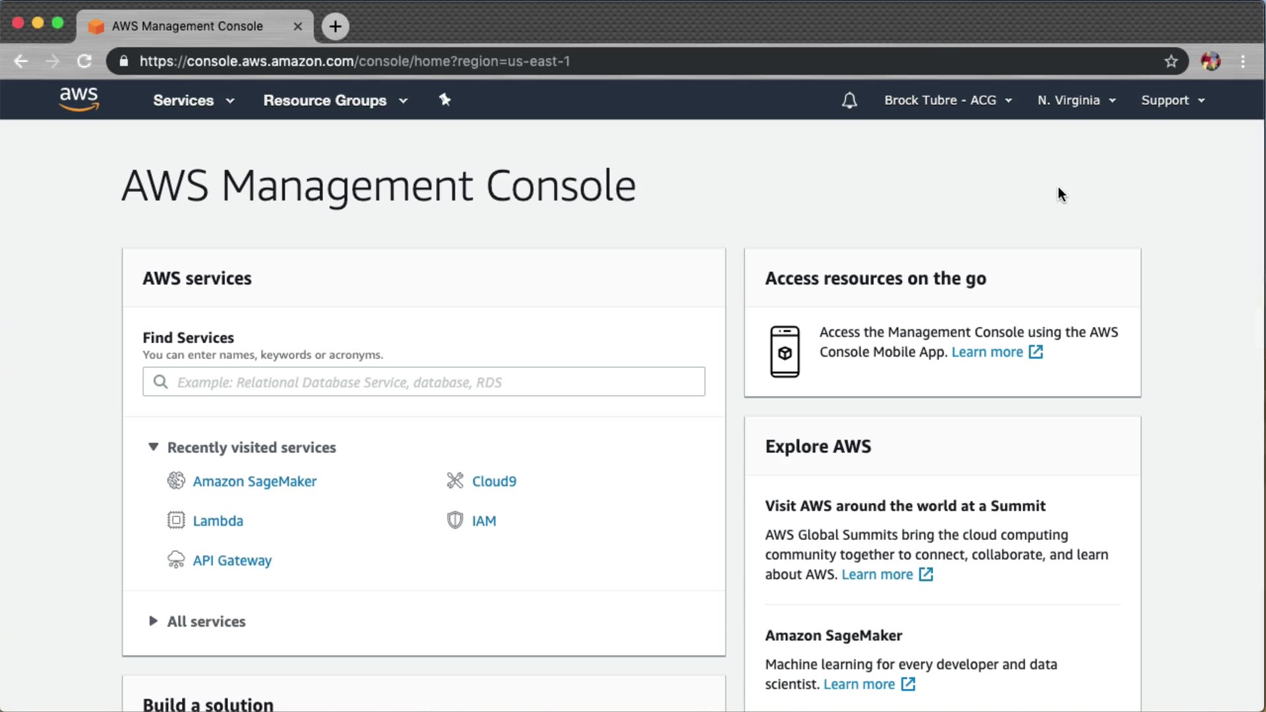This screenshot has height=712, width=1266.
Task: Click the AWS logo home icon
Action: (x=78, y=99)
